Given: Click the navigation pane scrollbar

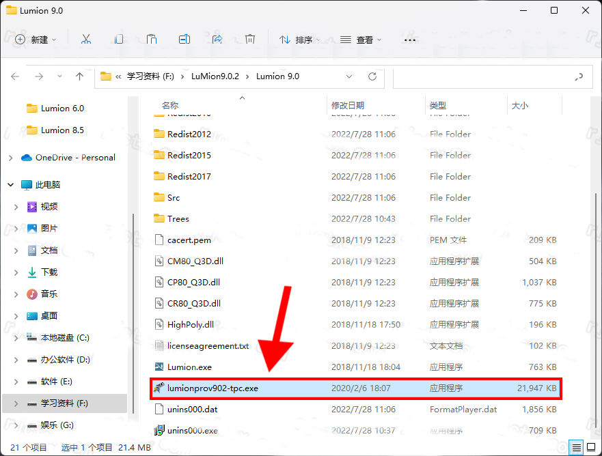Looking at the screenshot, I should tap(133, 315).
